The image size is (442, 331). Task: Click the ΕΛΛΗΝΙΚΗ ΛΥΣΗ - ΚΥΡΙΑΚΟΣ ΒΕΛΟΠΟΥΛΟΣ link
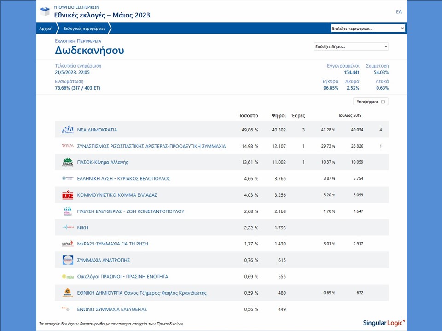(x=123, y=179)
